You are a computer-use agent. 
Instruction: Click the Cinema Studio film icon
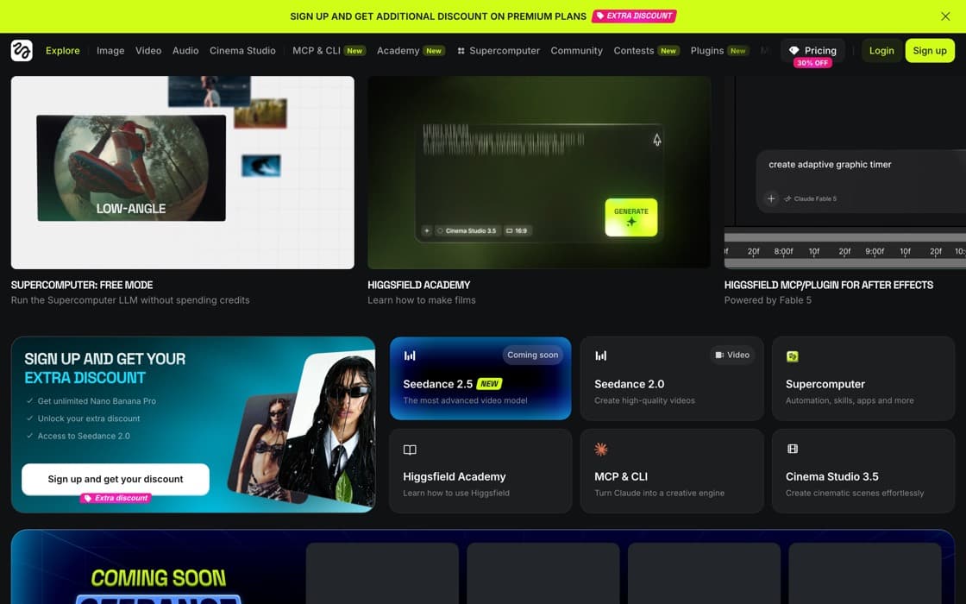tap(793, 449)
